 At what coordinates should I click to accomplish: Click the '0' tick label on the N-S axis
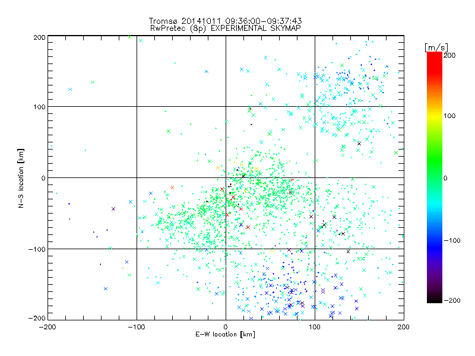click(43, 178)
